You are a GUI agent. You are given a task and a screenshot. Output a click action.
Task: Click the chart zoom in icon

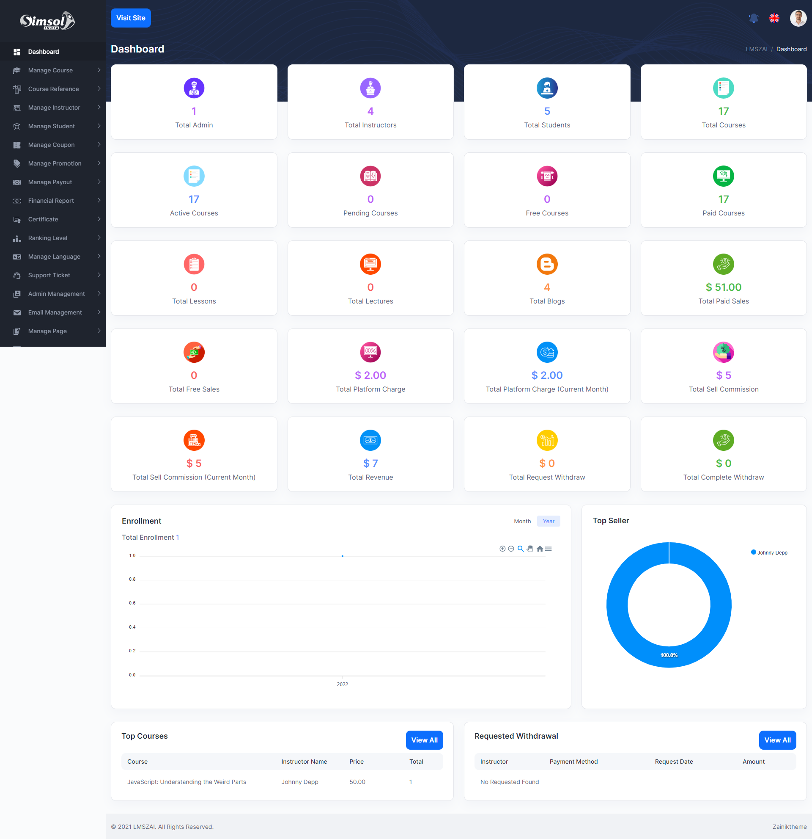(x=502, y=549)
